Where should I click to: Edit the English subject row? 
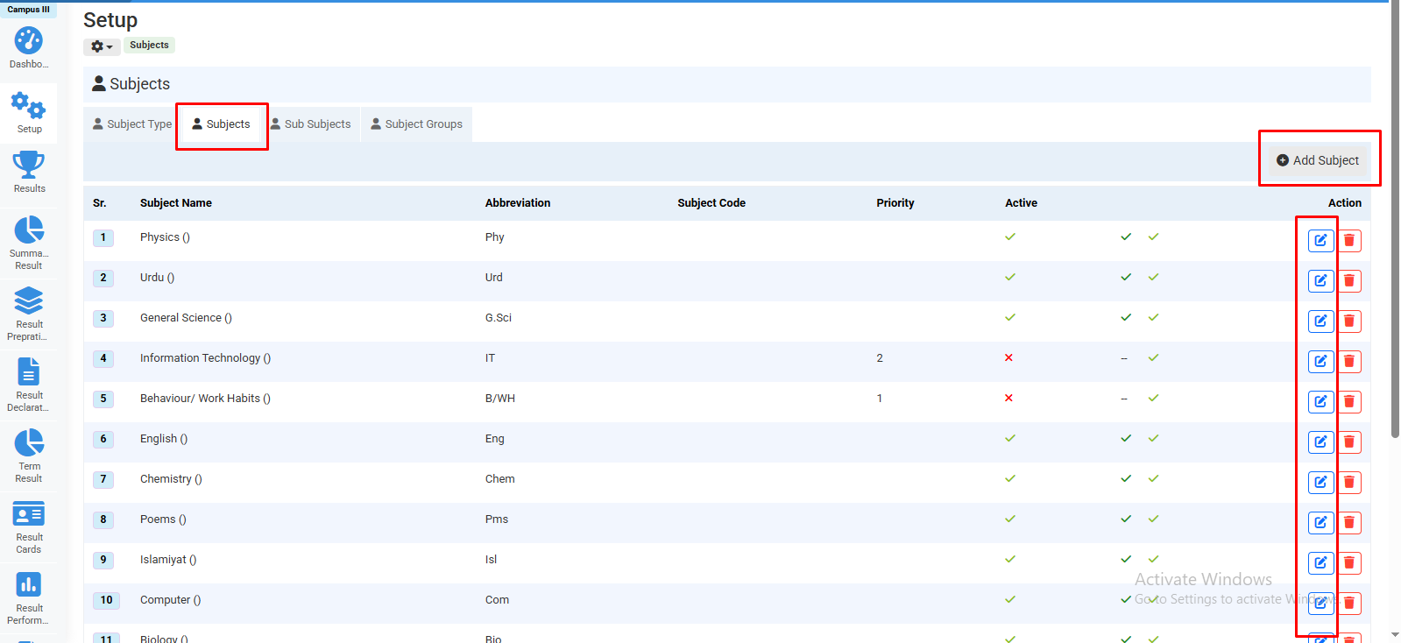1320,442
